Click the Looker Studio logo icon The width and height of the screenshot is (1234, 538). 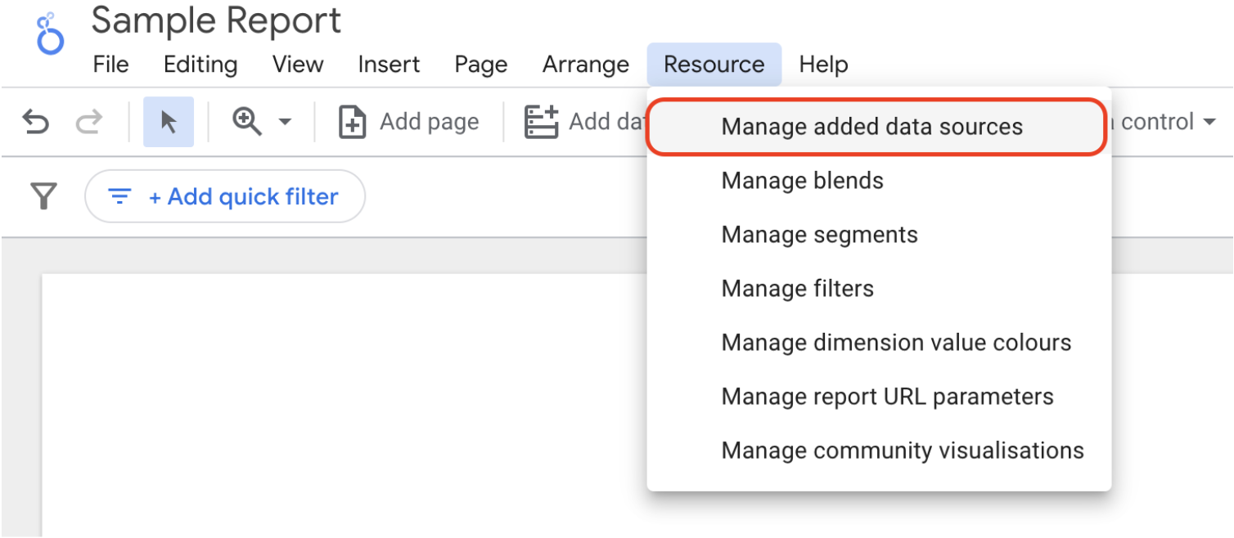pyautogui.click(x=51, y=34)
